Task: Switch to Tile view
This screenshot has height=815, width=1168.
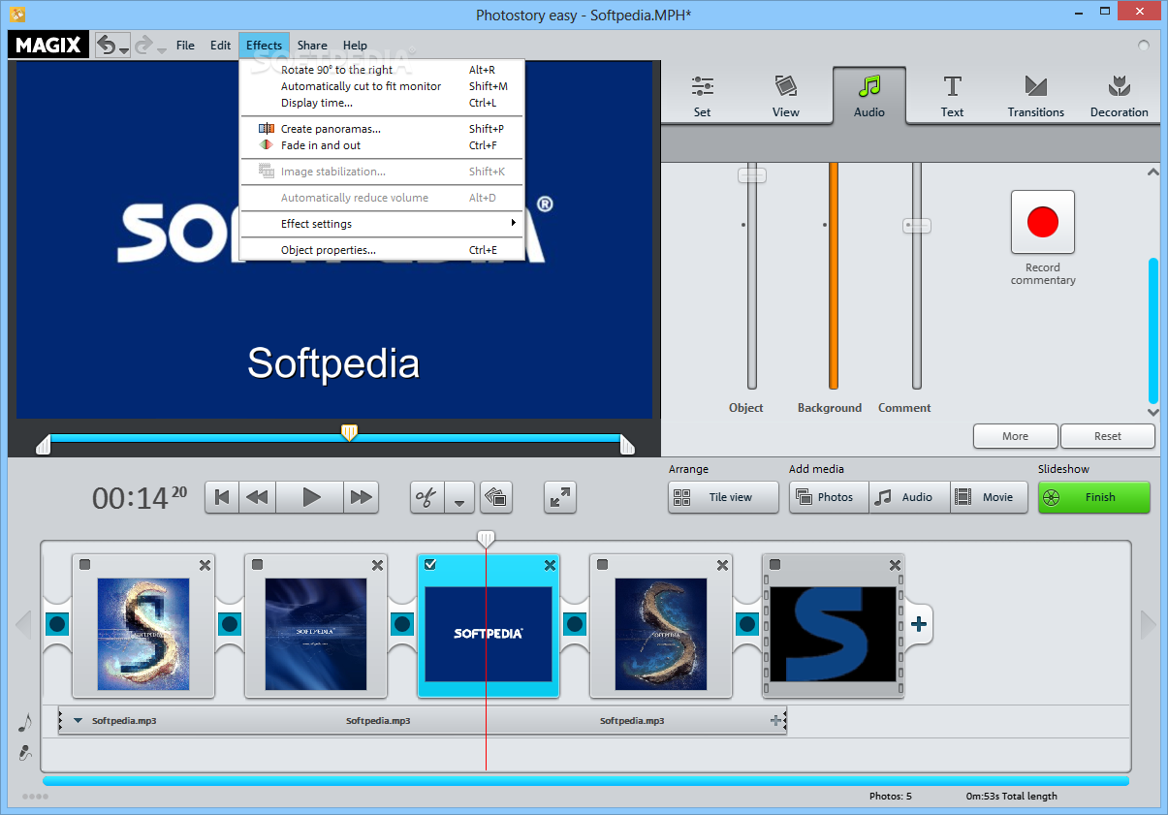Action: (x=723, y=497)
